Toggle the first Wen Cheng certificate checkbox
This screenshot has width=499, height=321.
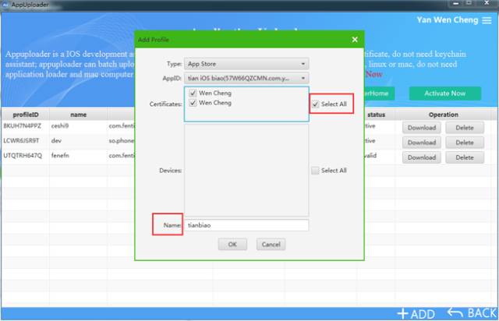[193, 93]
